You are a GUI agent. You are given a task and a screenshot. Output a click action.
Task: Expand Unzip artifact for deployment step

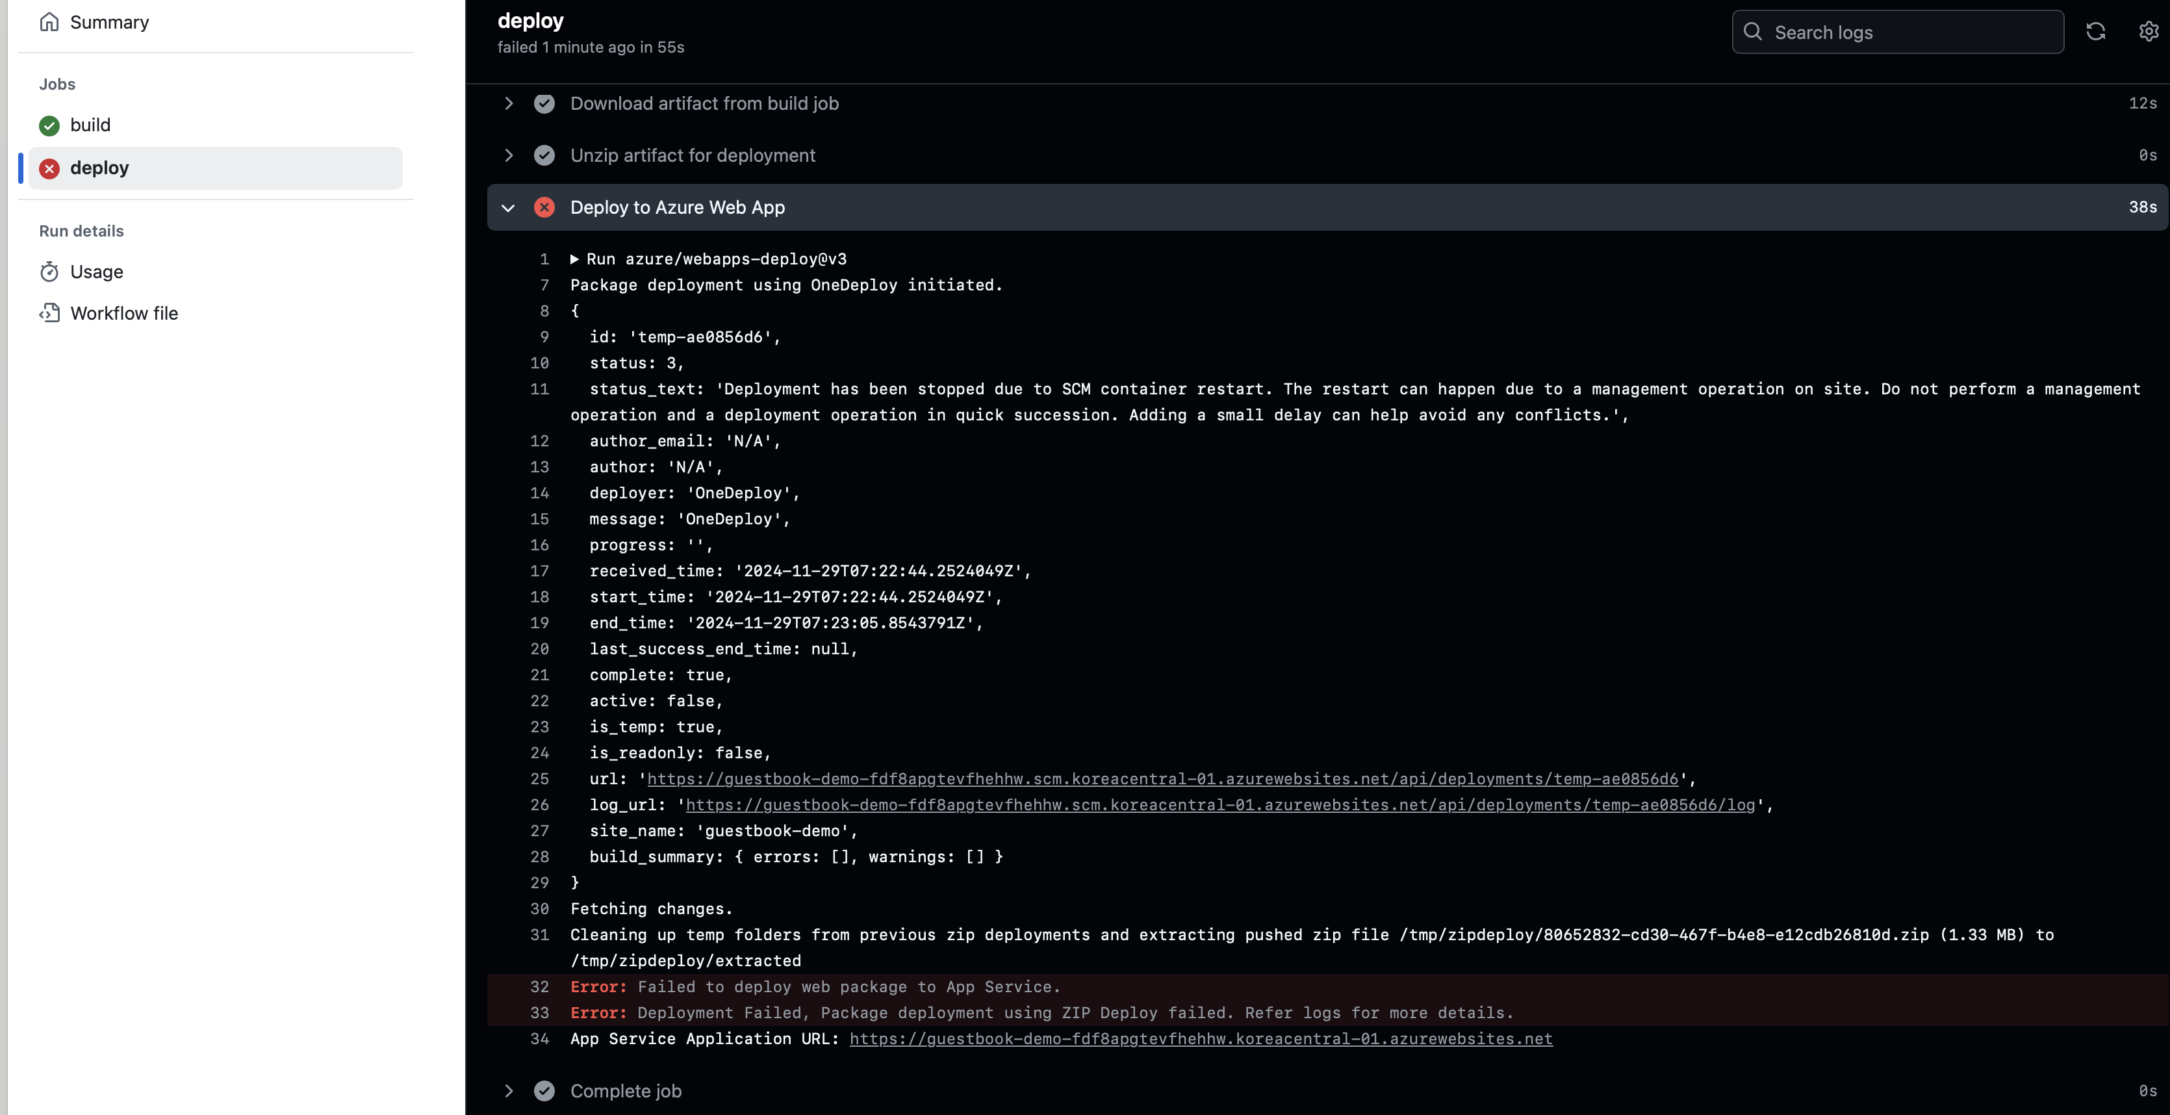508,156
